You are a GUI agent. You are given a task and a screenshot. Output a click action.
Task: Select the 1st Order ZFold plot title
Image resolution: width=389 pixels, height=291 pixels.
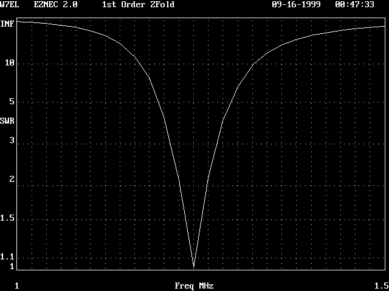(138, 4)
